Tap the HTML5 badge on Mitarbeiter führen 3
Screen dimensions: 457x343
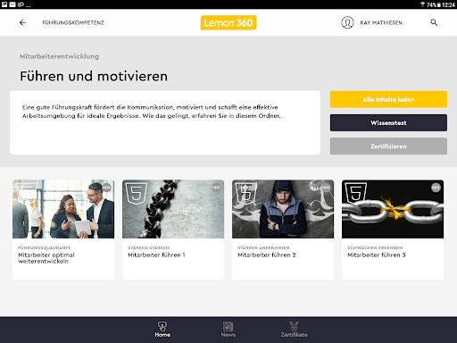355,193
